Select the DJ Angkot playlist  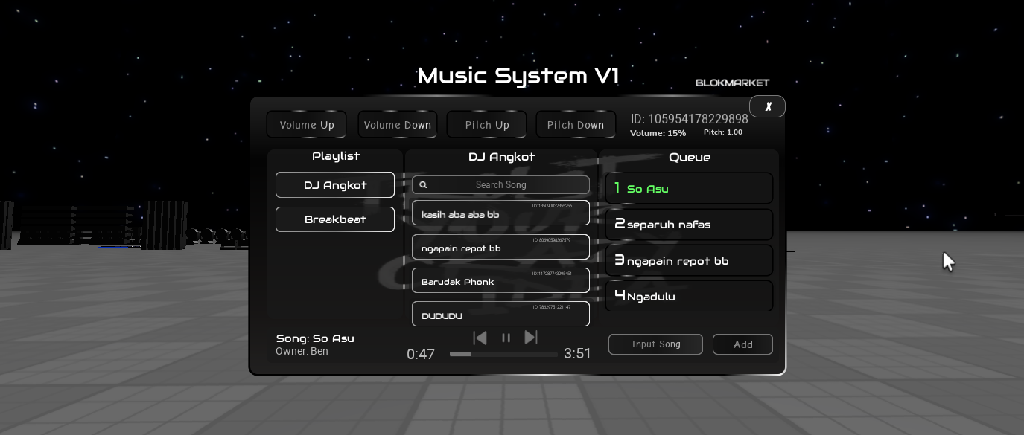334,184
